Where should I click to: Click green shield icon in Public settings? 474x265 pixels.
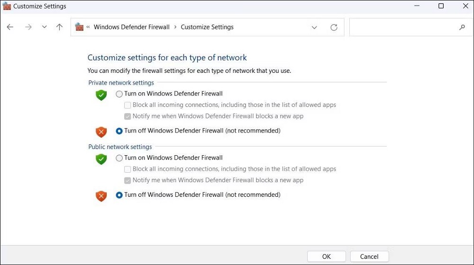click(x=101, y=159)
